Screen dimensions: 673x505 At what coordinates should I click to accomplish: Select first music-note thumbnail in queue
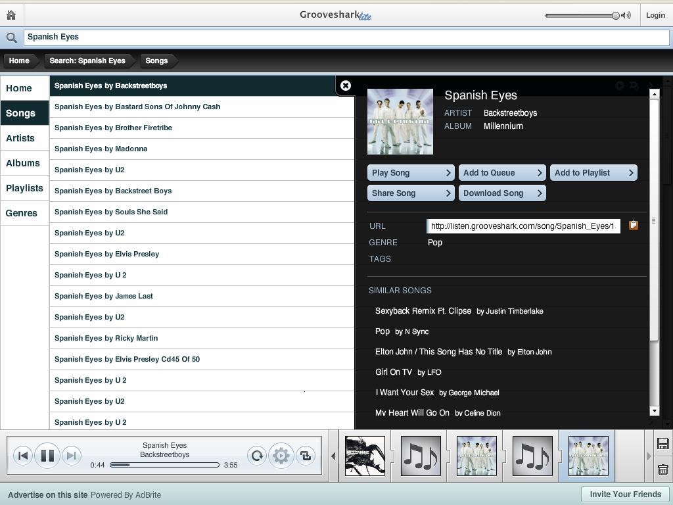[421, 456]
